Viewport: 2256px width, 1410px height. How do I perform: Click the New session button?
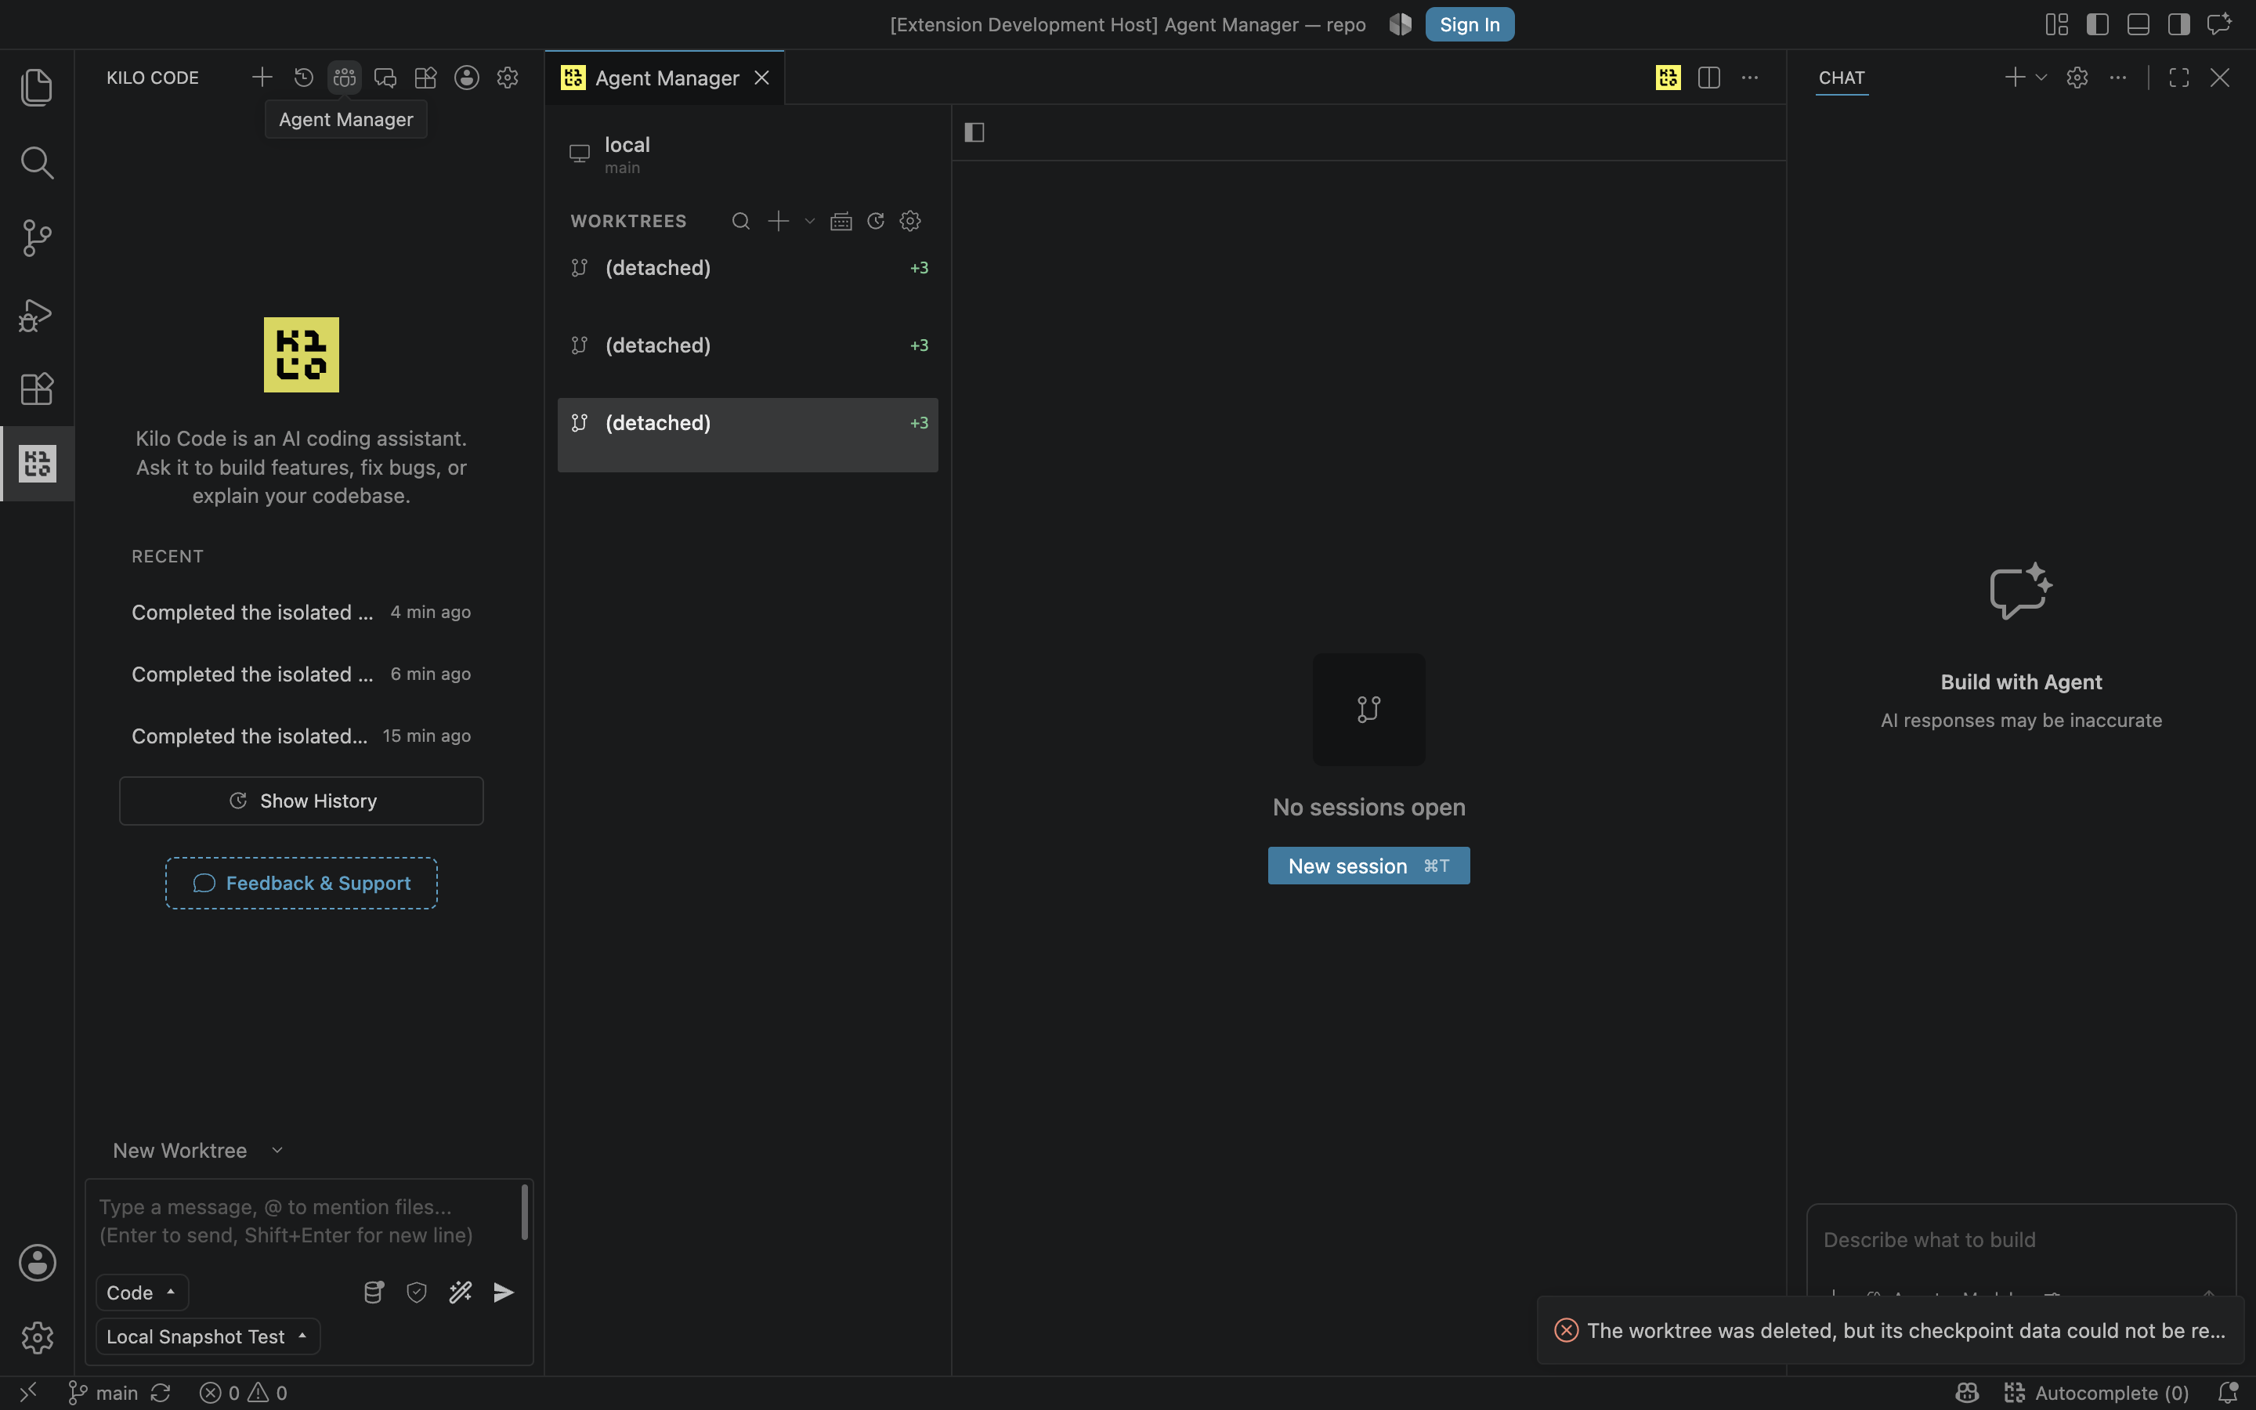[x=1368, y=866]
